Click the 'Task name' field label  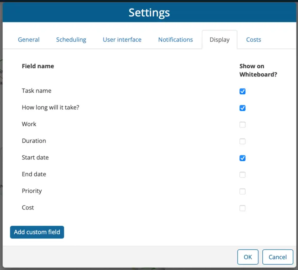pyautogui.click(x=36, y=91)
